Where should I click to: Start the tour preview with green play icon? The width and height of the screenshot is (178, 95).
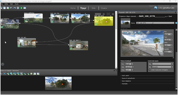pos(21,8)
